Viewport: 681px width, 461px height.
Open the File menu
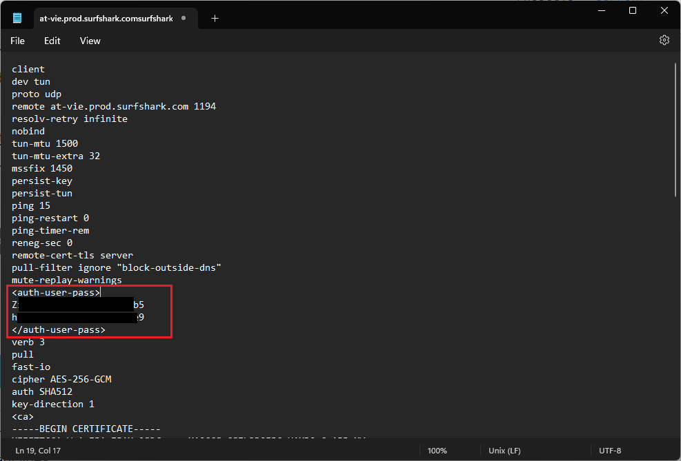click(x=17, y=41)
